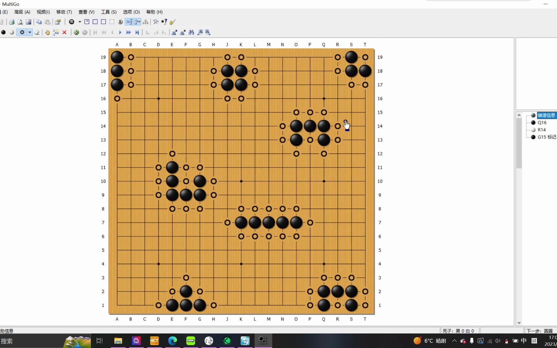The height and width of the screenshot is (348, 557).
Task: Click the print icon
Action: 12,22
